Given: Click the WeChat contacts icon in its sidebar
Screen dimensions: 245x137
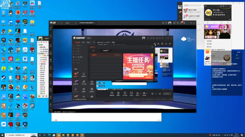Looking at the screenshot, I should (180, 16).
